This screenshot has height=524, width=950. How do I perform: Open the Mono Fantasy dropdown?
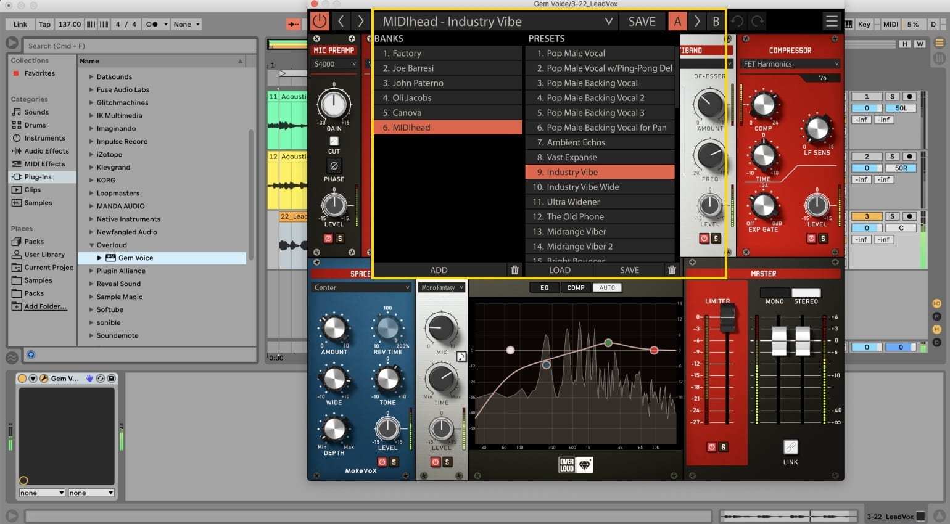[442, 287]
